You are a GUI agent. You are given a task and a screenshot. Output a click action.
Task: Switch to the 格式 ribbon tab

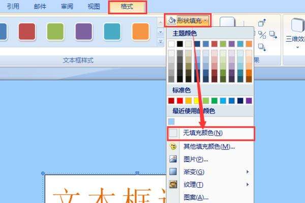128,7
